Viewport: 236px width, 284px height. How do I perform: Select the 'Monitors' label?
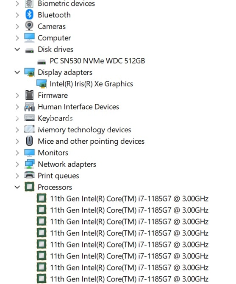[x=53, y=153]
